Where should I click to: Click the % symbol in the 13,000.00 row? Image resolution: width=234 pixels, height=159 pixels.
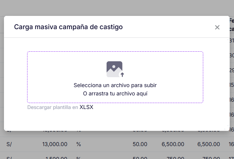pyautogui.click(x=78, y=144)
